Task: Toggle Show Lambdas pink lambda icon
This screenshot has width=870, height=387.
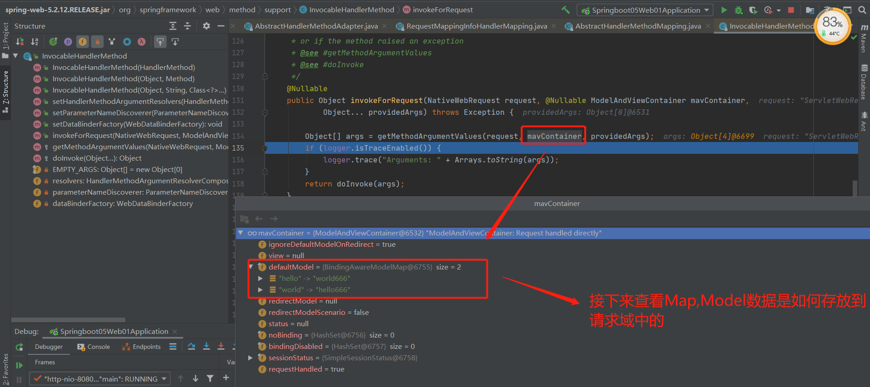Action: tap(142, 42)
